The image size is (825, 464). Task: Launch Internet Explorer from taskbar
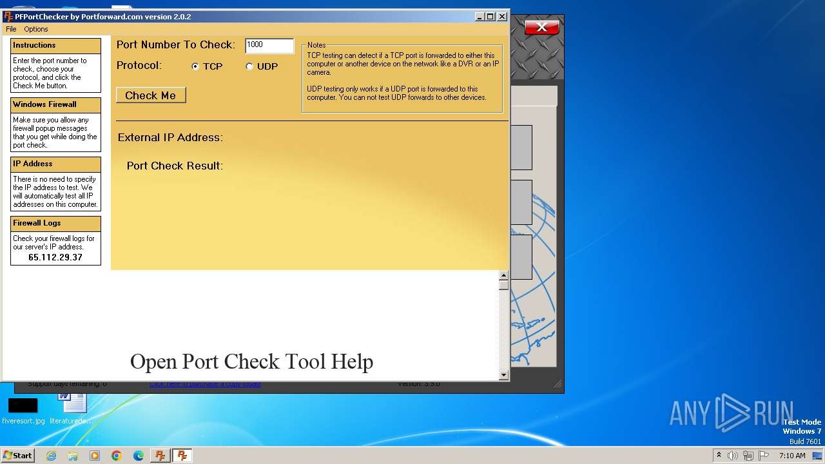click(51, 456)
